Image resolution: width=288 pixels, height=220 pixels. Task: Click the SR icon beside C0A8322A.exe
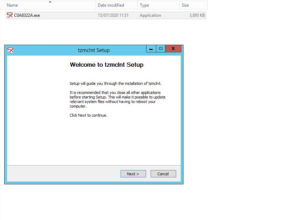coord(10,15)
